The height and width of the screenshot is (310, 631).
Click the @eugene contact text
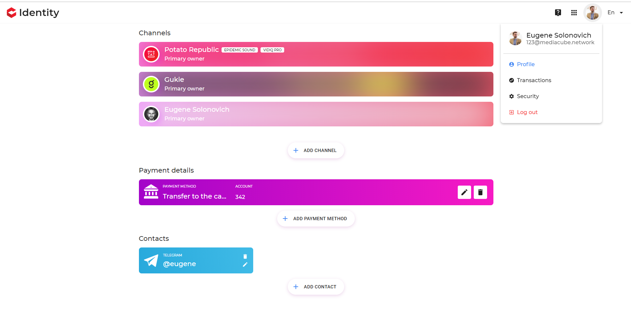coord(179,264)
